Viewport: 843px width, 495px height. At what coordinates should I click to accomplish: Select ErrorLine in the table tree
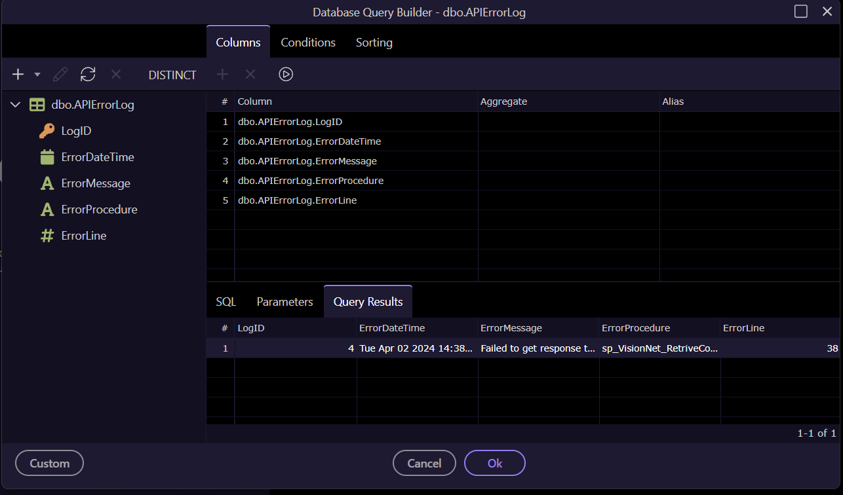pyautogui.click(x=84, y=236)
